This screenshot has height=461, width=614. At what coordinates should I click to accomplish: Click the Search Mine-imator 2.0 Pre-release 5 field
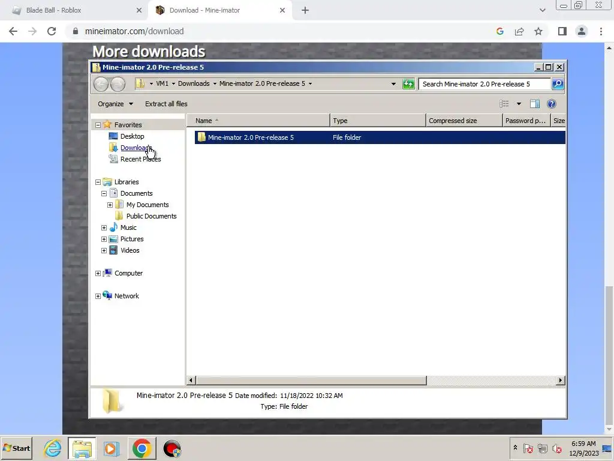484,84
